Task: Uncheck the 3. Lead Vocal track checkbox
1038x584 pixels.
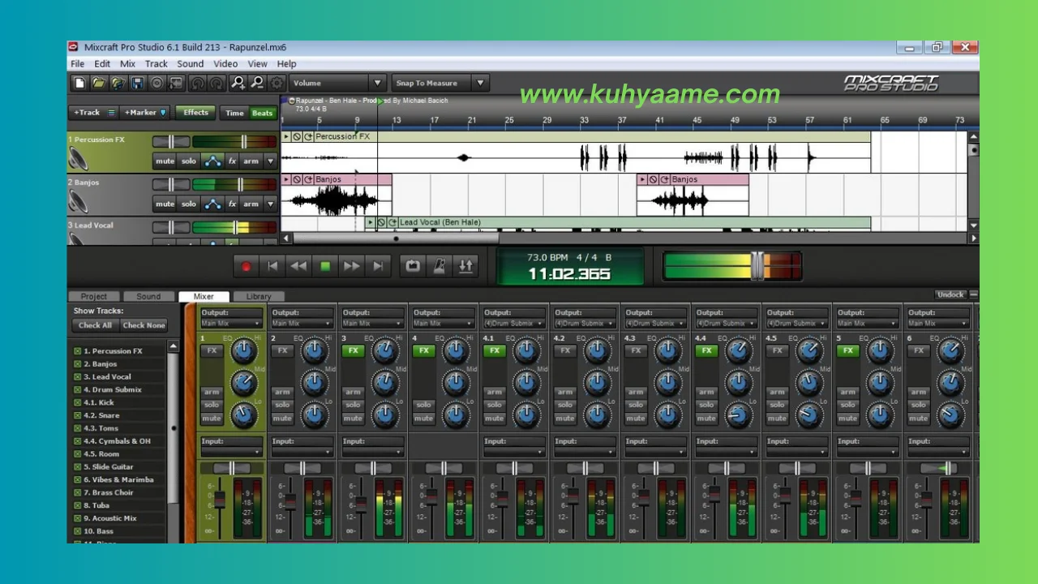Action: 78,377
